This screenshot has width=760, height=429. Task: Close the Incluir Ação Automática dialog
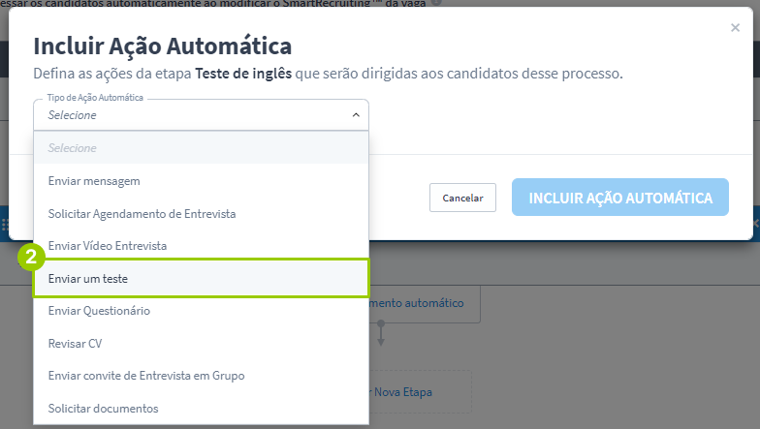(x=735, y=28)
